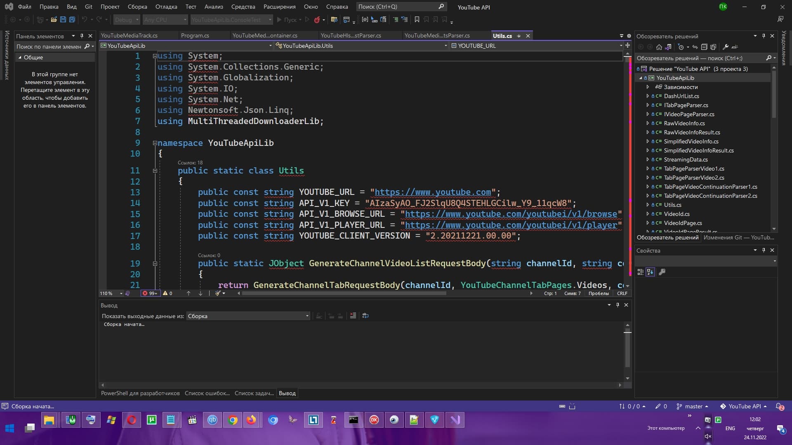Clear all output with the Clear icon

tap(353, 316)
